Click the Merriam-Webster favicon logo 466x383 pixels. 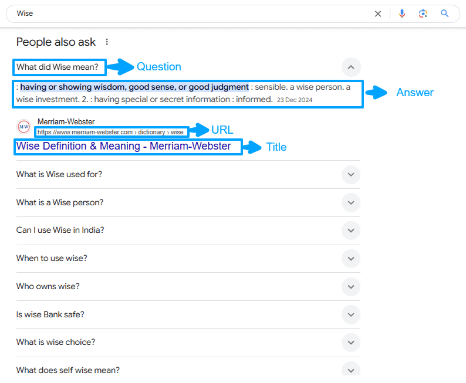tap(24, 126)
